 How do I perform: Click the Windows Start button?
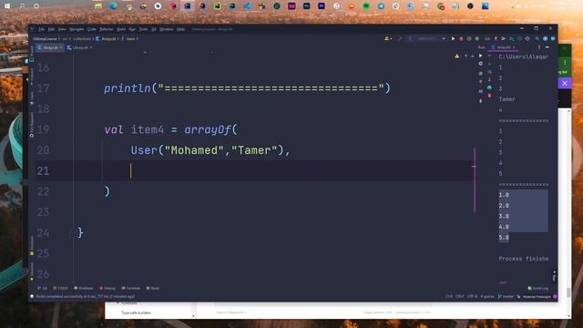[x=7, y=6]
